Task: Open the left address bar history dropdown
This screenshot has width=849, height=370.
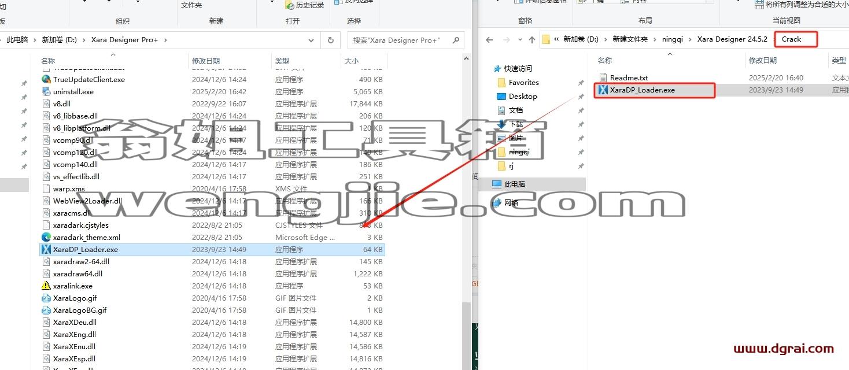Action: point(311,40)
